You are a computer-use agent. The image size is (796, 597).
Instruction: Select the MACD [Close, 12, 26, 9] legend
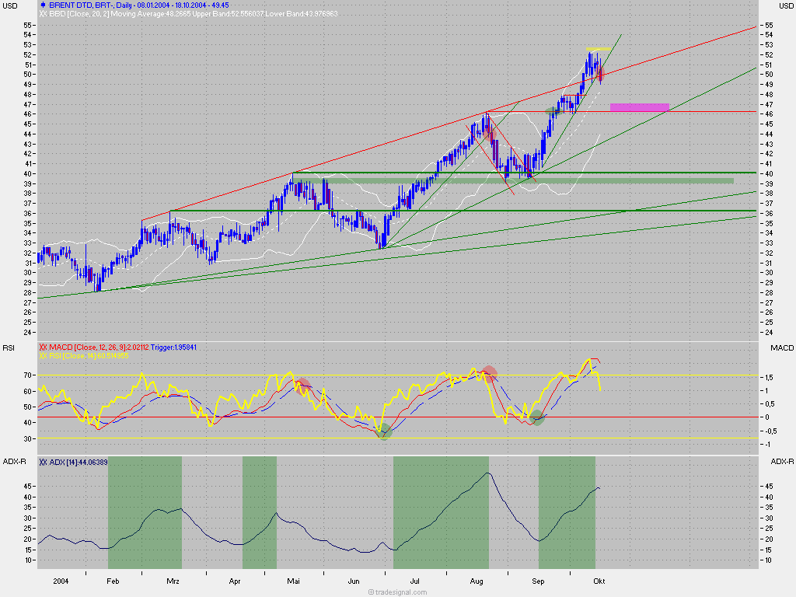point(88,347)
